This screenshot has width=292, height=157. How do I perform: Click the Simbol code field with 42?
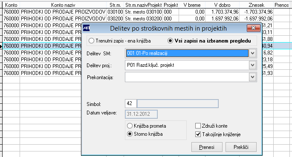[131, 103]
